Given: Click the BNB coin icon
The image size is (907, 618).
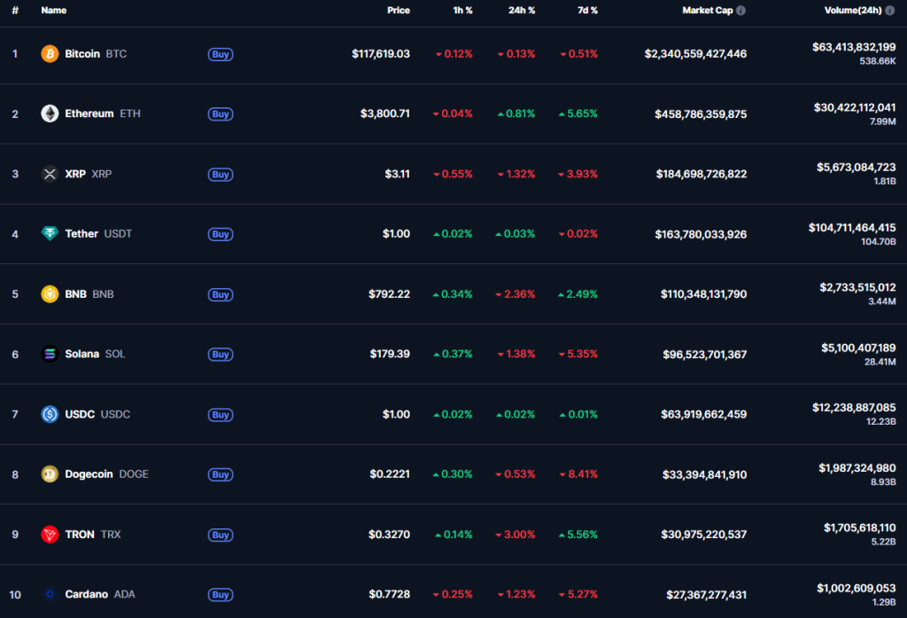Looking at the screenshot, I should click(50, 294).
